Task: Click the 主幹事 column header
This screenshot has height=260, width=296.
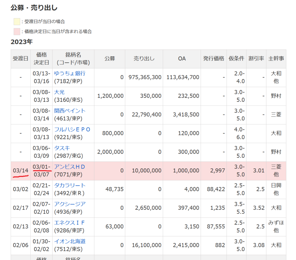Action: tap(276, 59)
